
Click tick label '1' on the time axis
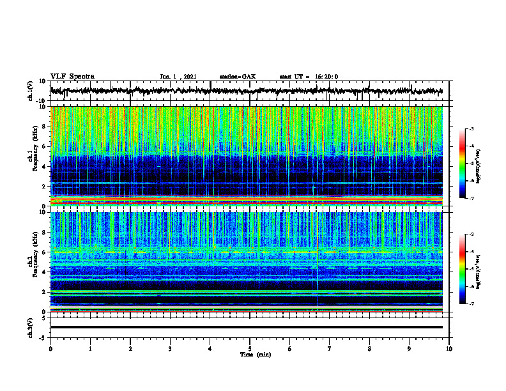point(90,349)
